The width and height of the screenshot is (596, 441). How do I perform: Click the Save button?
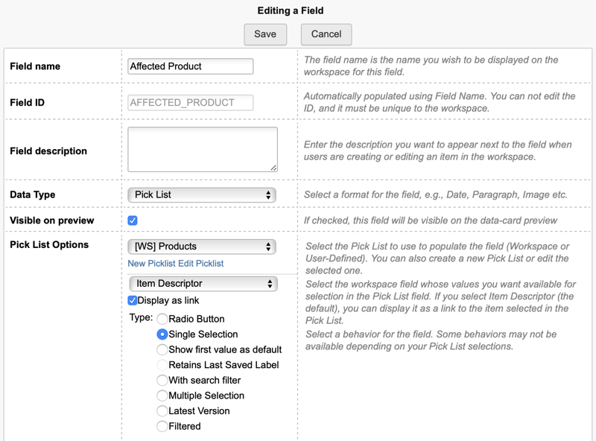point(265,34)
